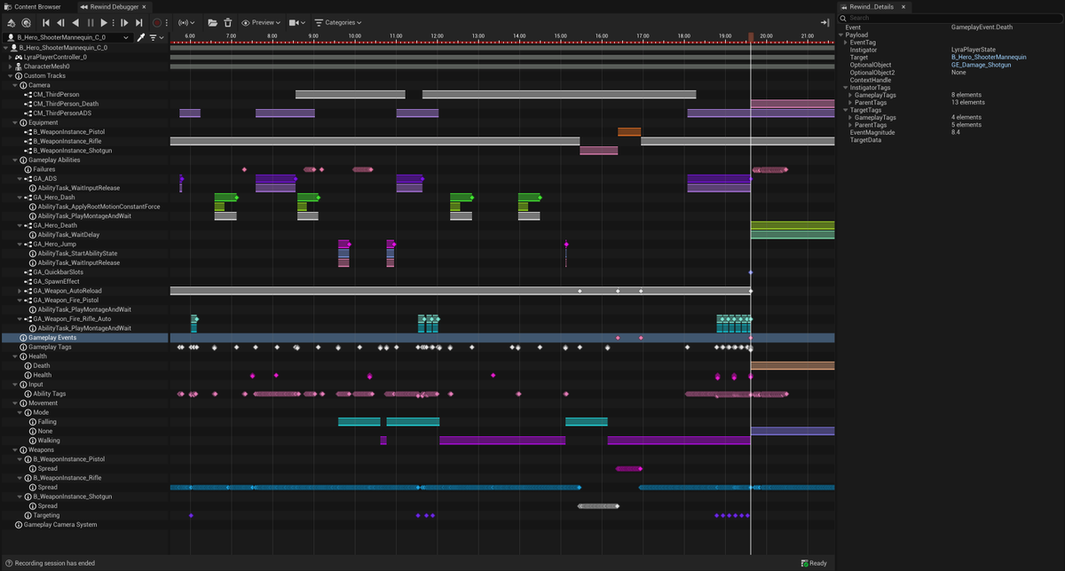Click the Ready status indicator
The width and height of the screenshot is (1065, 571).
point(813,563)
